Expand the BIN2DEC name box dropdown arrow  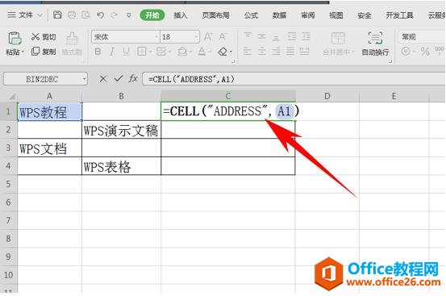click(x=85, y=79)
